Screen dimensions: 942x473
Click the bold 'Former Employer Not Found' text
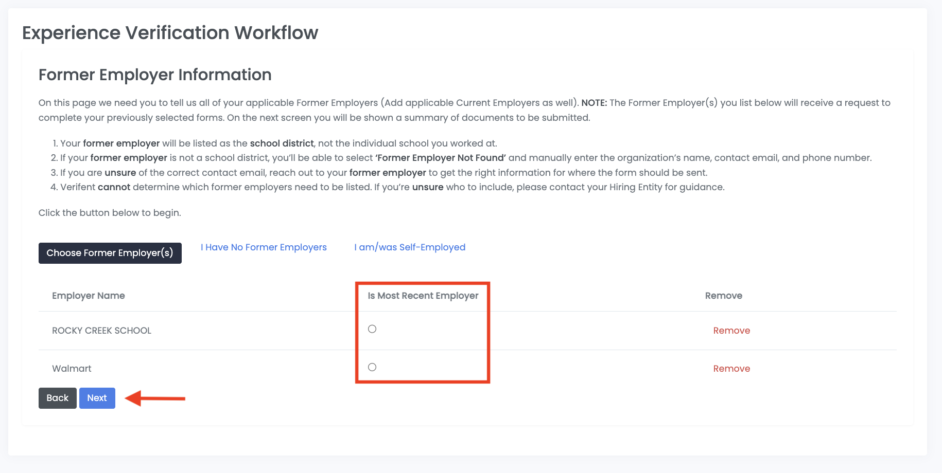click(441, 158)
